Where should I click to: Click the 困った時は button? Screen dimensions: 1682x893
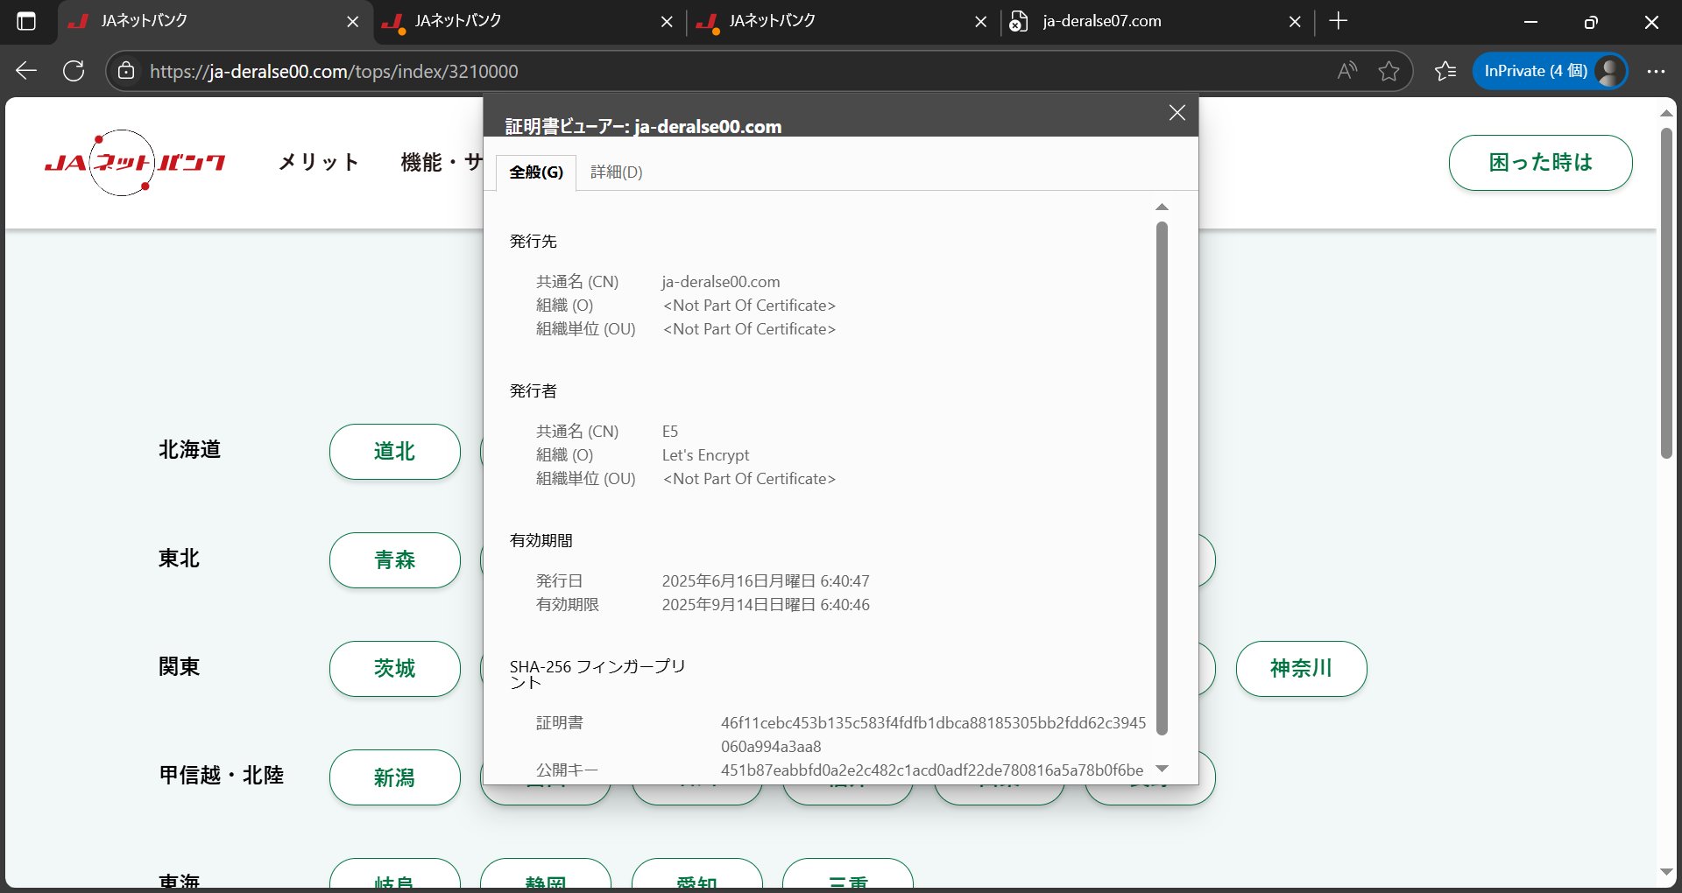1540,163
